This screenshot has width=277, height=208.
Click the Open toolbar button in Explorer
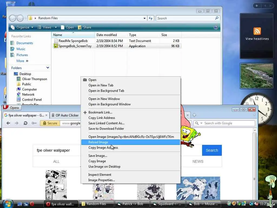click(x=67, y=27)
